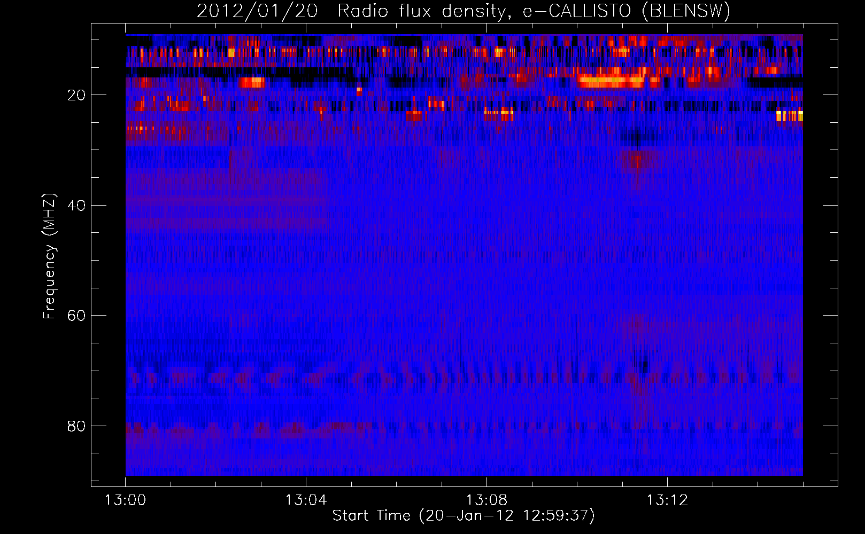Click the 80 MHz frequency tick label
The image size is (865, 534).
coord(76,426)
